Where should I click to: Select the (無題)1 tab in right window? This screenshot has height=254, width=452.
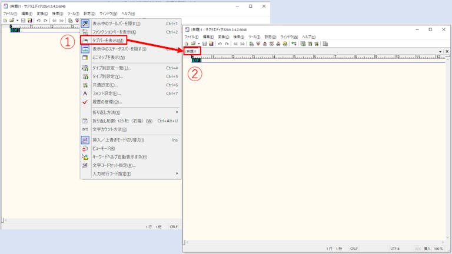(191, 51)
